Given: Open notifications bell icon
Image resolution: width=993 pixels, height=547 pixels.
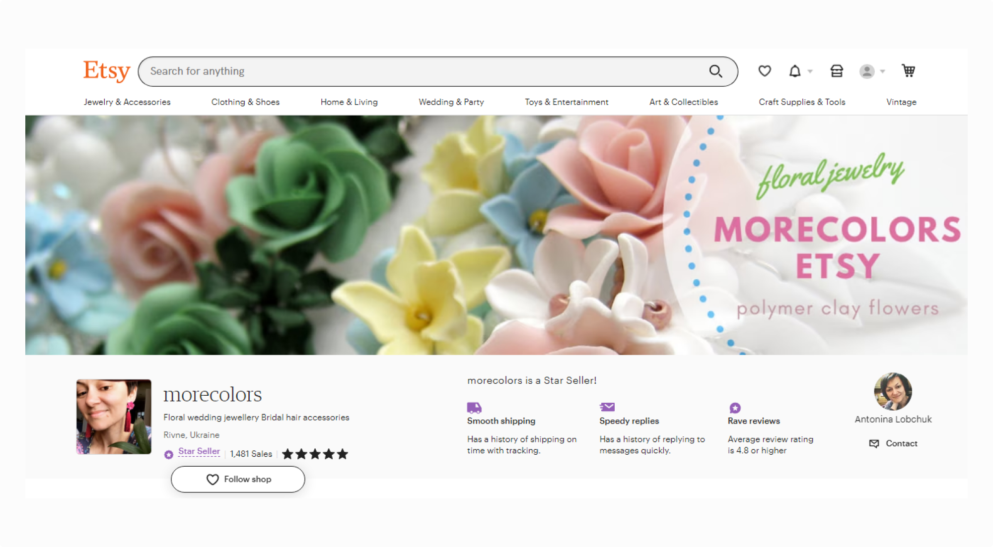Looking at the screenshot, I should [795, 71].
